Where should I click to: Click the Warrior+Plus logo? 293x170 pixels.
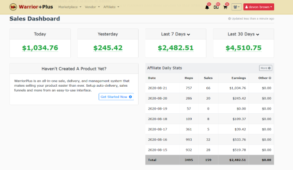31,7
